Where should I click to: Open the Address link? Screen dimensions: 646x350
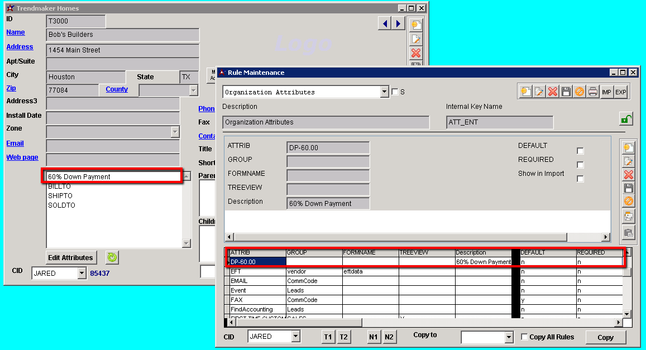20,47
